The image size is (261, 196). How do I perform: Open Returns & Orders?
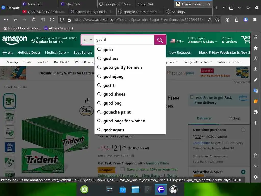[x=229, y=40]
